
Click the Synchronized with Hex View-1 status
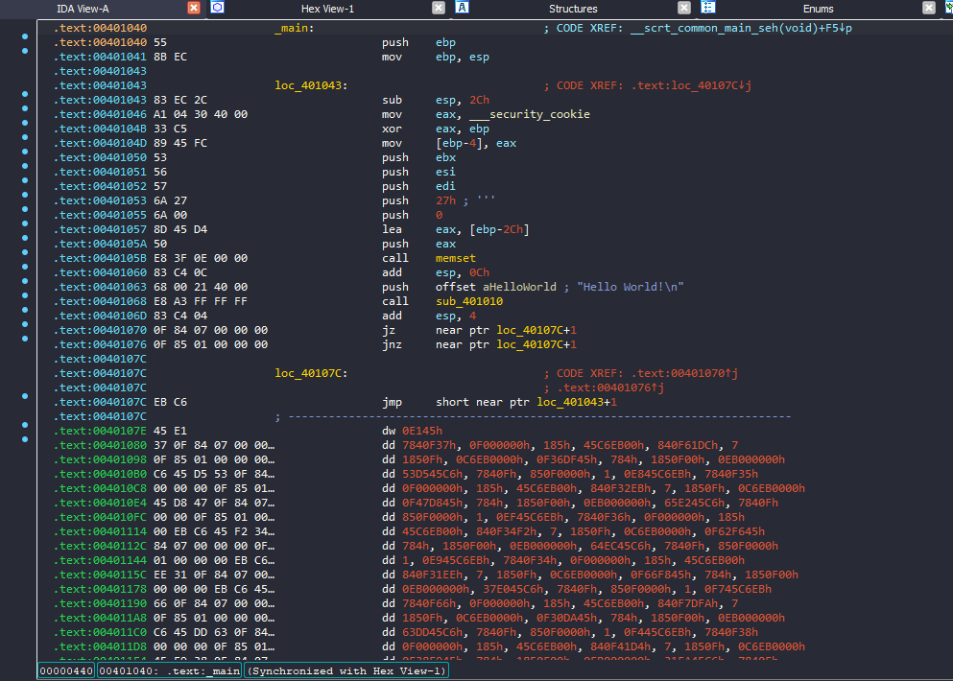346,670
